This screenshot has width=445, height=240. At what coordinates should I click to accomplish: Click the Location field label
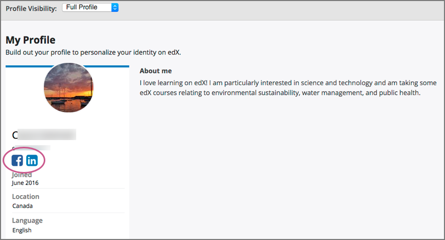pos(26,197)
